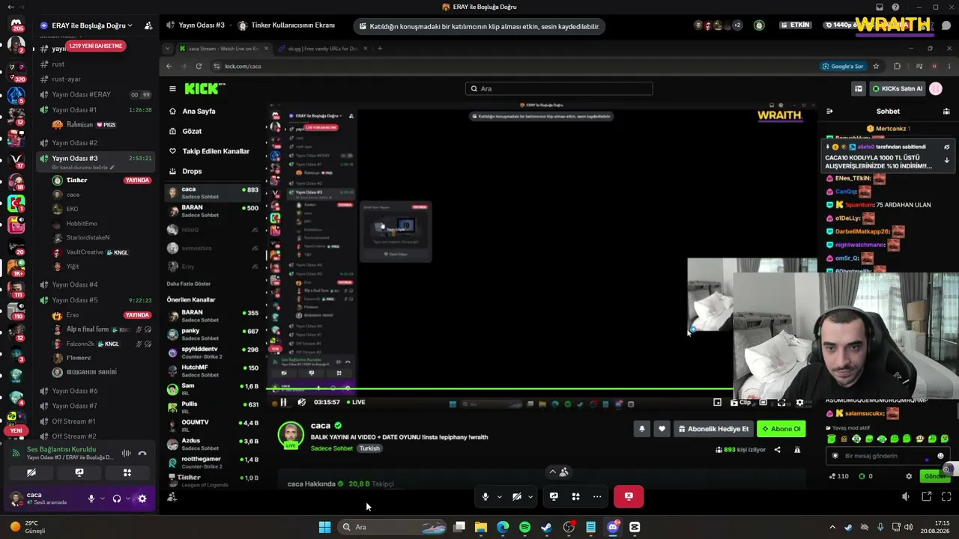Click the notification bell for caca channel
The height and width of the screenshot is (539, 959).
[642, 429]
